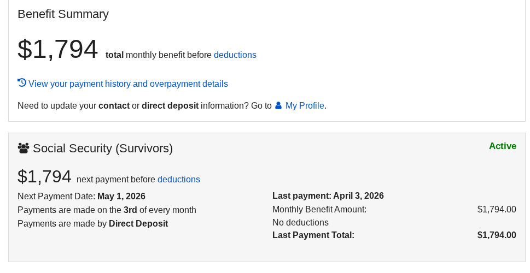Click the 'Need to update your contact' sentence
Image resolution: width=530 pixels, height=273 pixels.
[172, 106]
